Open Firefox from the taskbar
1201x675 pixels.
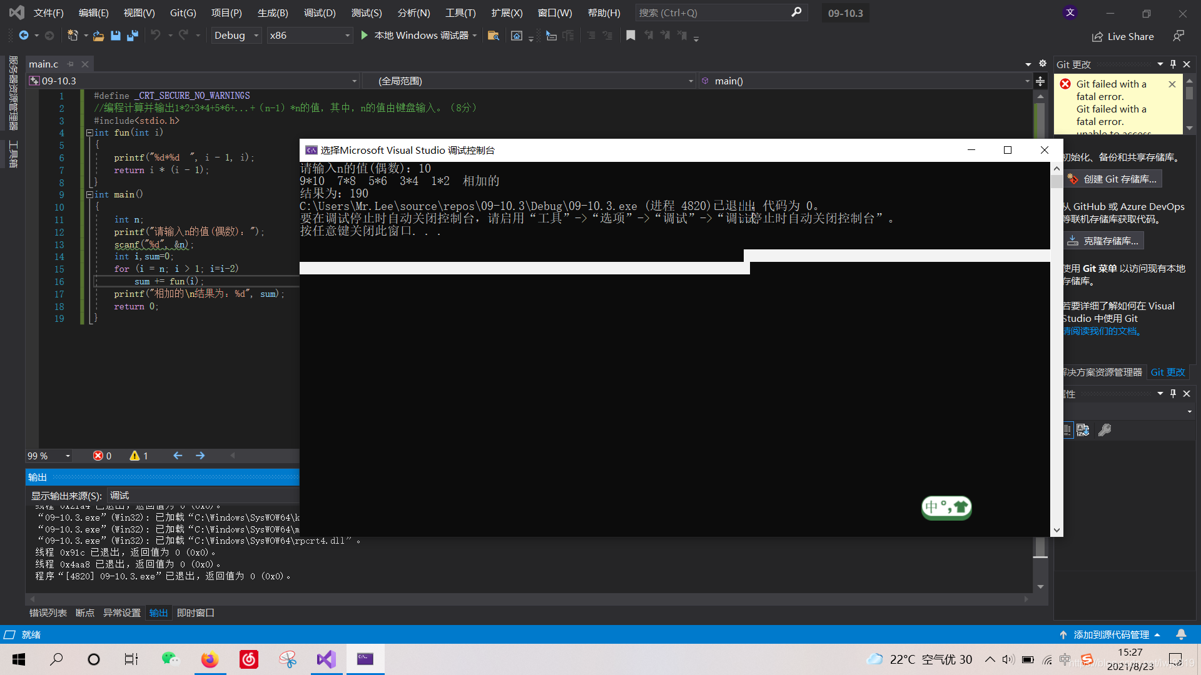tap(210, 659)
